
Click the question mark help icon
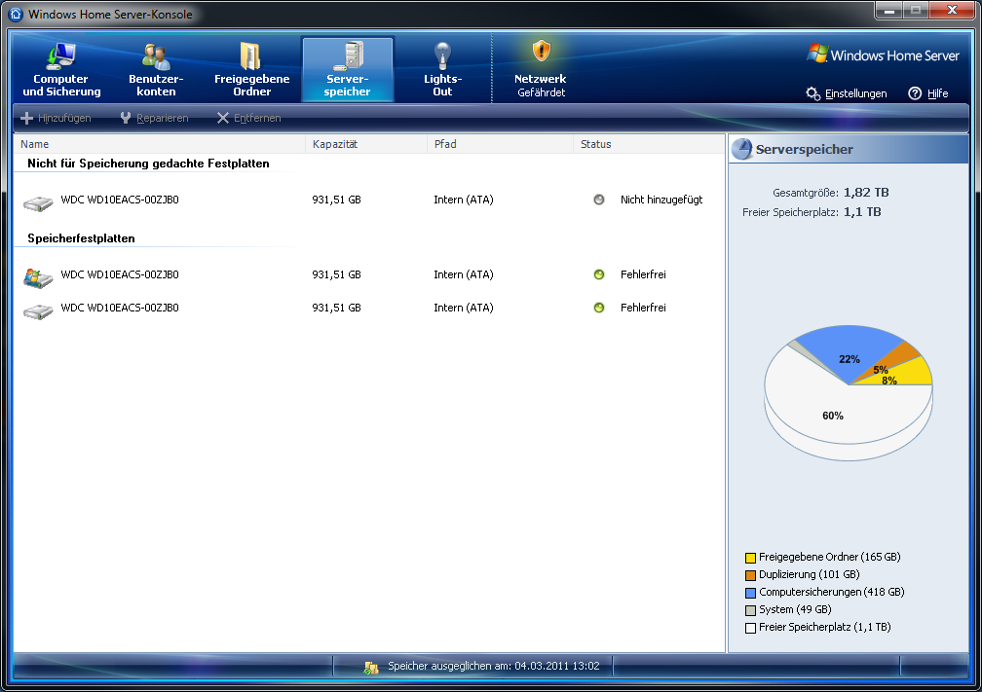915,93
